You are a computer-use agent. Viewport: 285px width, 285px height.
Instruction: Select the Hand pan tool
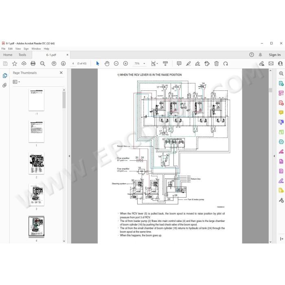click(107, 64)
